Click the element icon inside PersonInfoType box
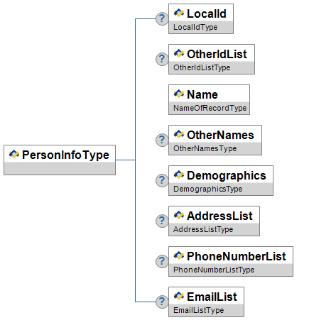 [14, 155]
